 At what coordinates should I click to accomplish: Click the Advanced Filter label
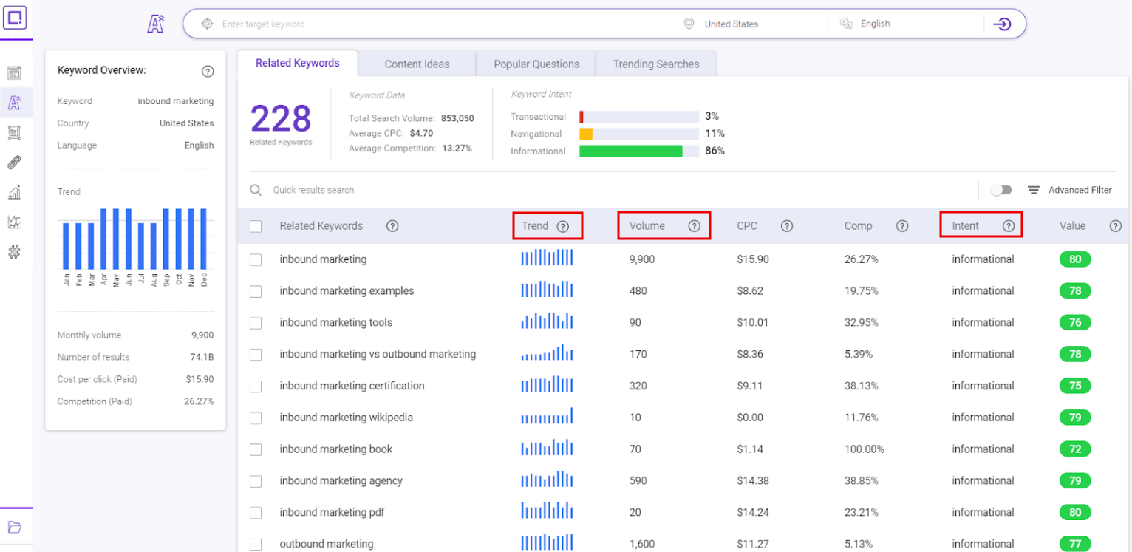1080,190
